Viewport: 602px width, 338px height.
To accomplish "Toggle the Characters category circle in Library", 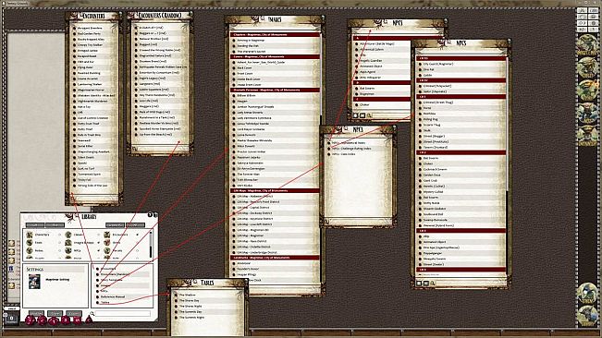I will pyautogui.click(x=59, y=235).
